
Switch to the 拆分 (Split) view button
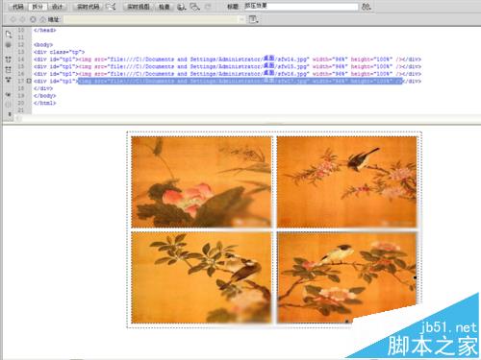[x=38, y=7]
